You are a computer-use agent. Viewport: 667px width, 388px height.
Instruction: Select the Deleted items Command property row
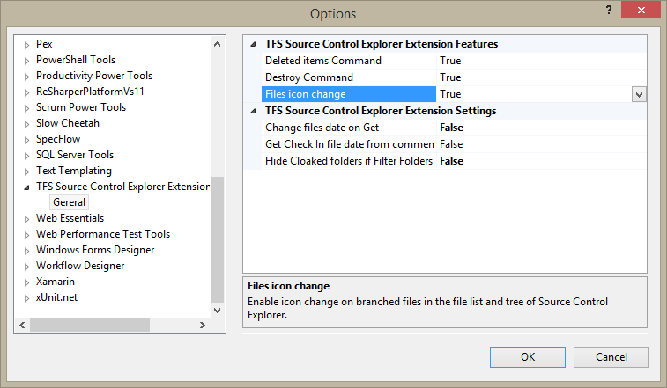point(323,61)
